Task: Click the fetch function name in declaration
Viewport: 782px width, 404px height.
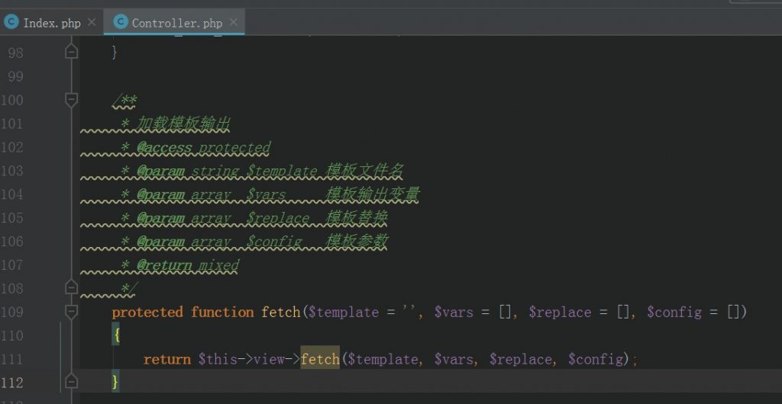Action: click(x=280, y=313)
